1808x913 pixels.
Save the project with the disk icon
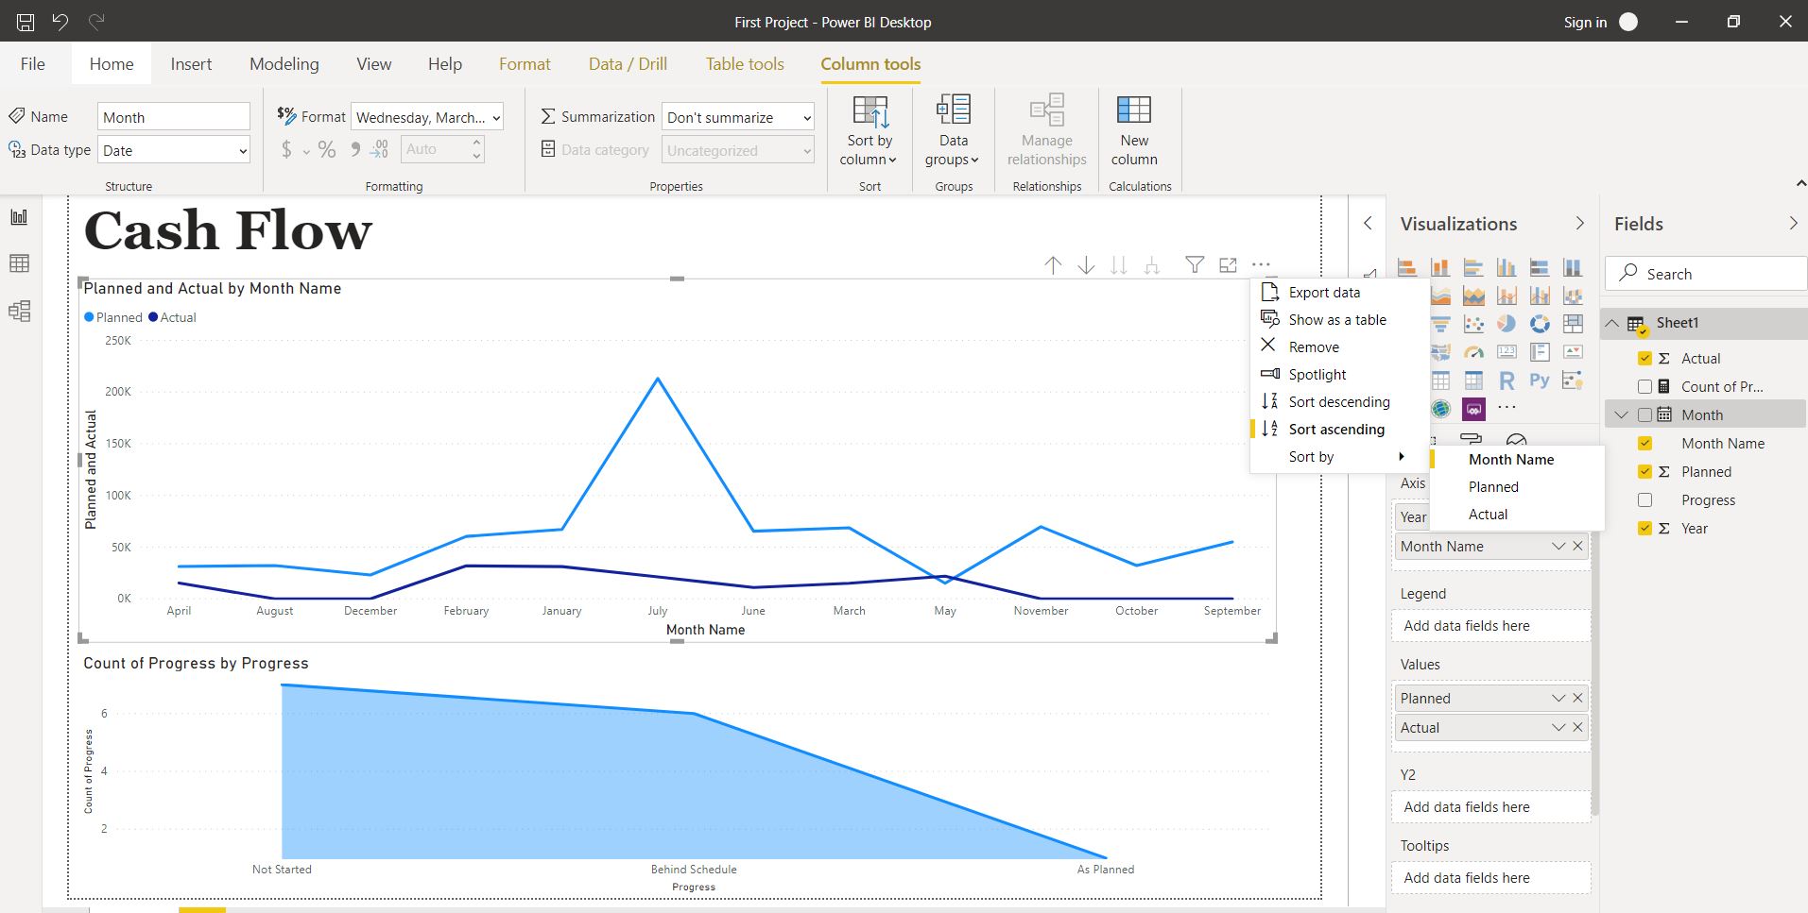pos(26,22)
